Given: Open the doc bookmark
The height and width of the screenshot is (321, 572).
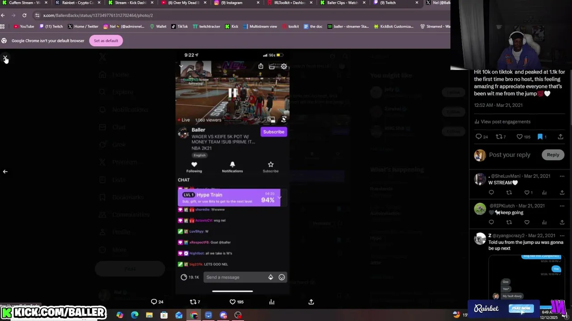Looking at the screenshot, I should click(x=313, y=26).
